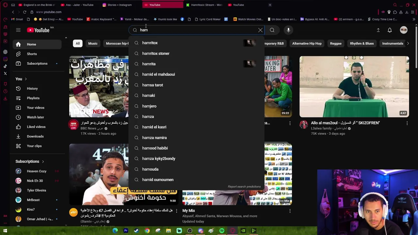Choose the 'hamaki' suggestion
Image resolution: width=418 pixels, height=235 pixels.
tap(196, 95)
